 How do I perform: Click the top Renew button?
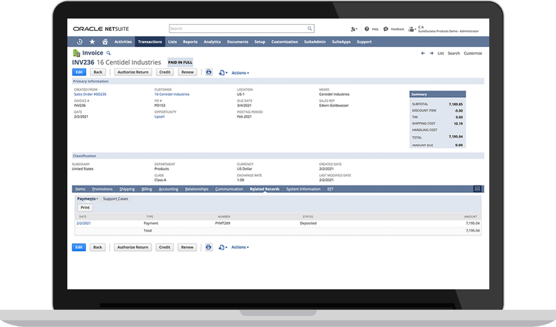188,72
